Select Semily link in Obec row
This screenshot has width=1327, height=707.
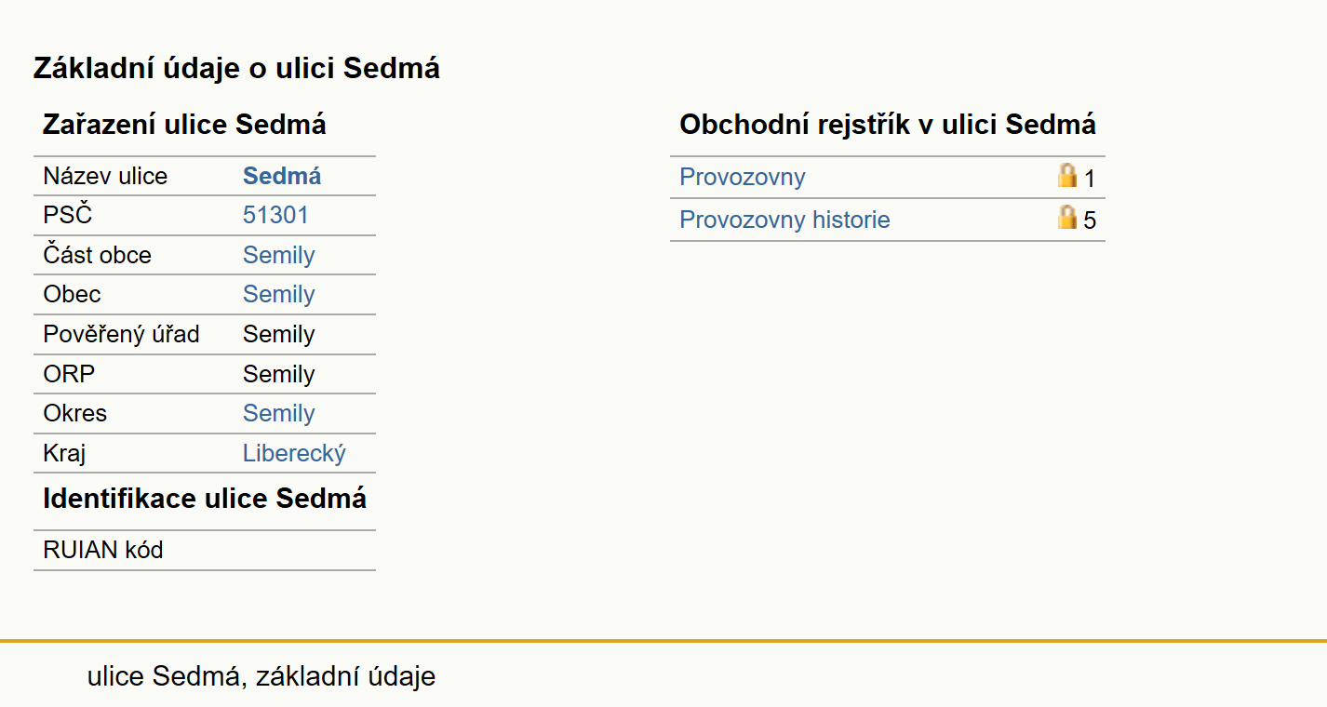click(x=279, y=294)
